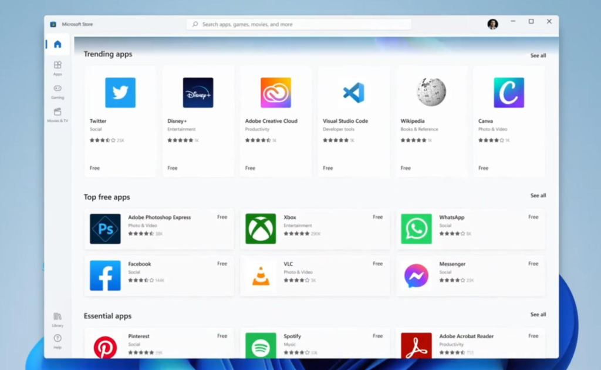
Task: Select the Facebook app icon
Action: 105,275
